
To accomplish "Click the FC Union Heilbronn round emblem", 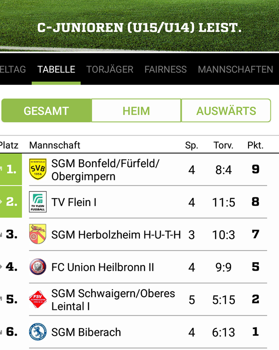I will tap(37, 267).
